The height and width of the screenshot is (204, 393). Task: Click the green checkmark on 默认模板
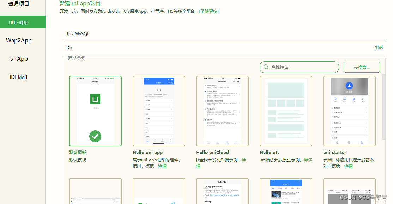pyautogui.click(x=95, y=136)
